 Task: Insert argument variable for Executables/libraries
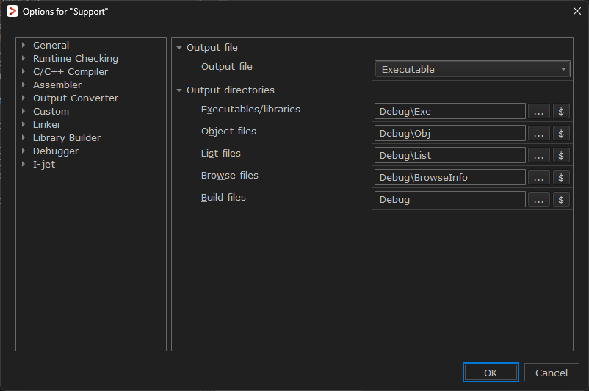coord(561,111)
